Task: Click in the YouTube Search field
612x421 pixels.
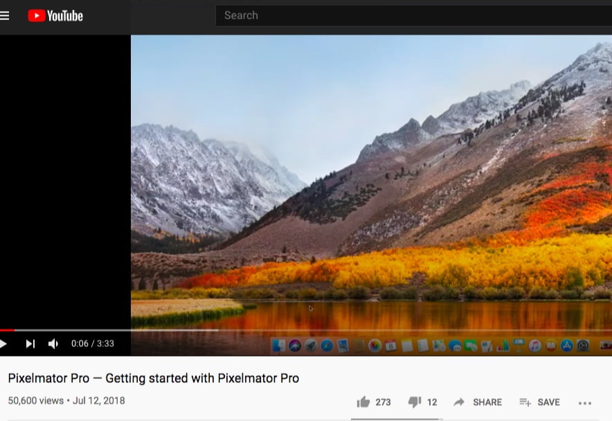Action: click(x=408, y=15)
